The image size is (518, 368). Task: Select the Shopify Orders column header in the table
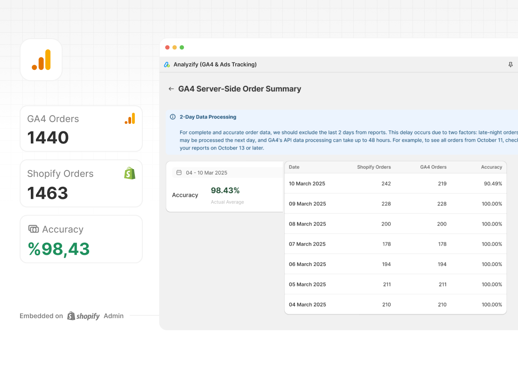pyautogui.click(x=374, y=167)
